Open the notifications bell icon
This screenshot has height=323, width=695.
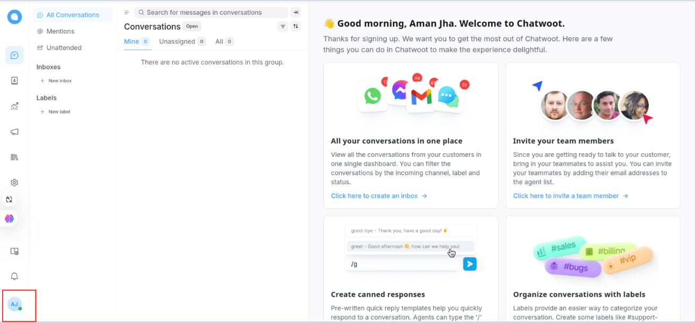(x=14, y=276)
